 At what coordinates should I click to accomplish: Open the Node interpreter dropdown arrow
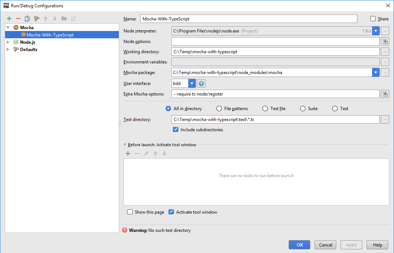[x=376, y=31]
